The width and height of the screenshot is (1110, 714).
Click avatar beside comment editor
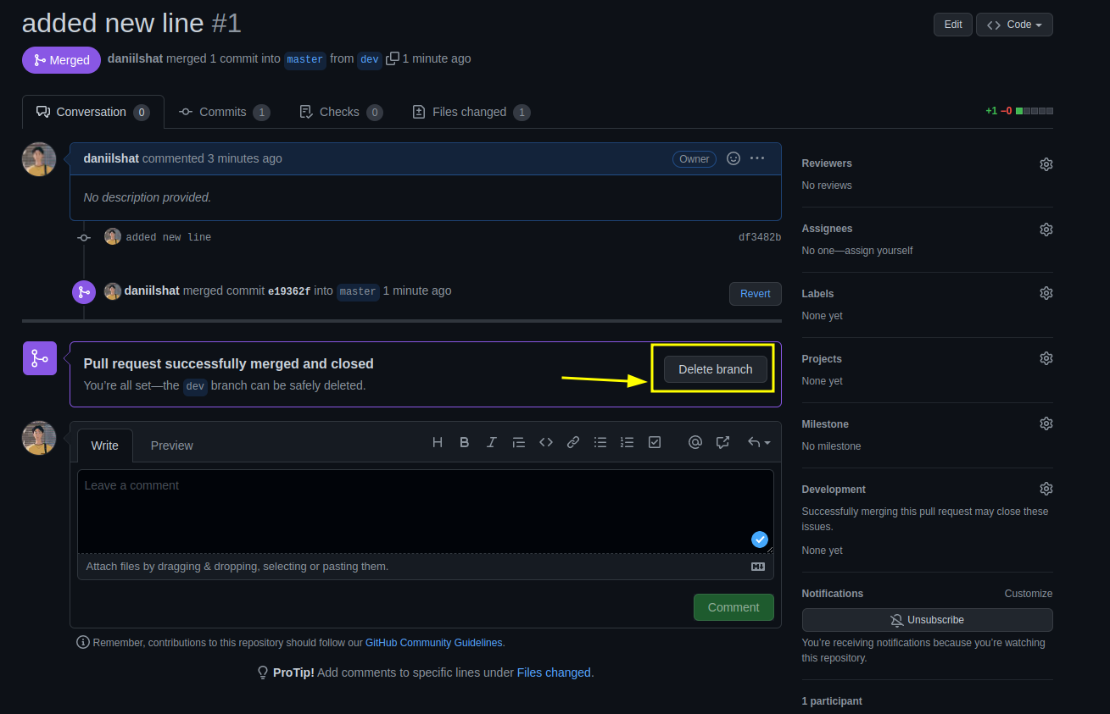(39, 438)
